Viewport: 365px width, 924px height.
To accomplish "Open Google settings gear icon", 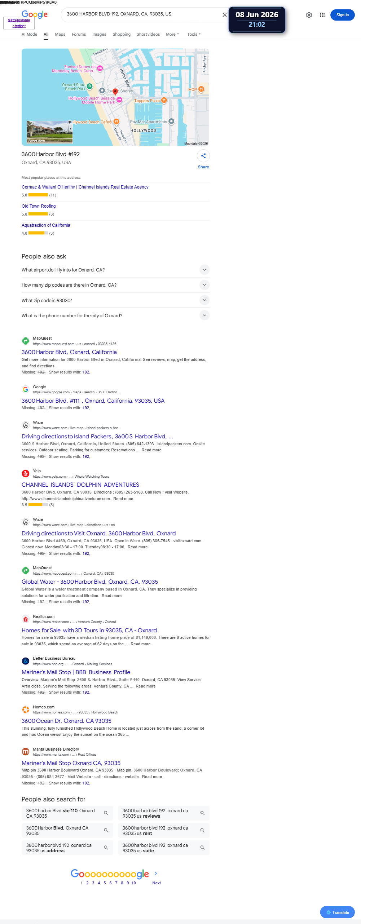I will point(309,15).
